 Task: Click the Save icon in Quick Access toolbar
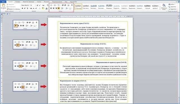tap(2, 14)
